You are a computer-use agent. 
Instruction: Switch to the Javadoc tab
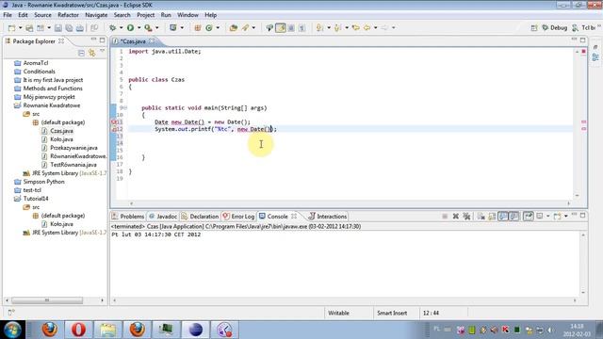click(163, 217)
